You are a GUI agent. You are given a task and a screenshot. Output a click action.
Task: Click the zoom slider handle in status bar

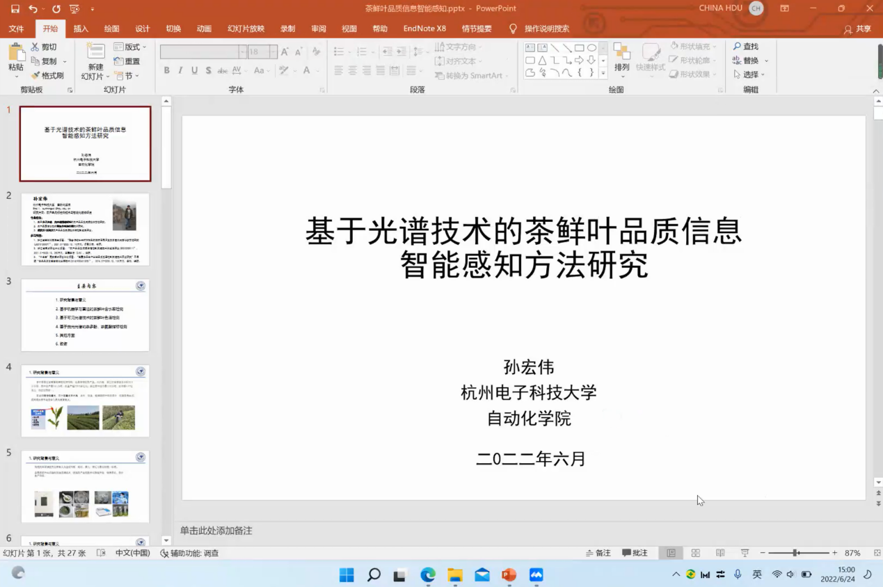pos(795,553)
